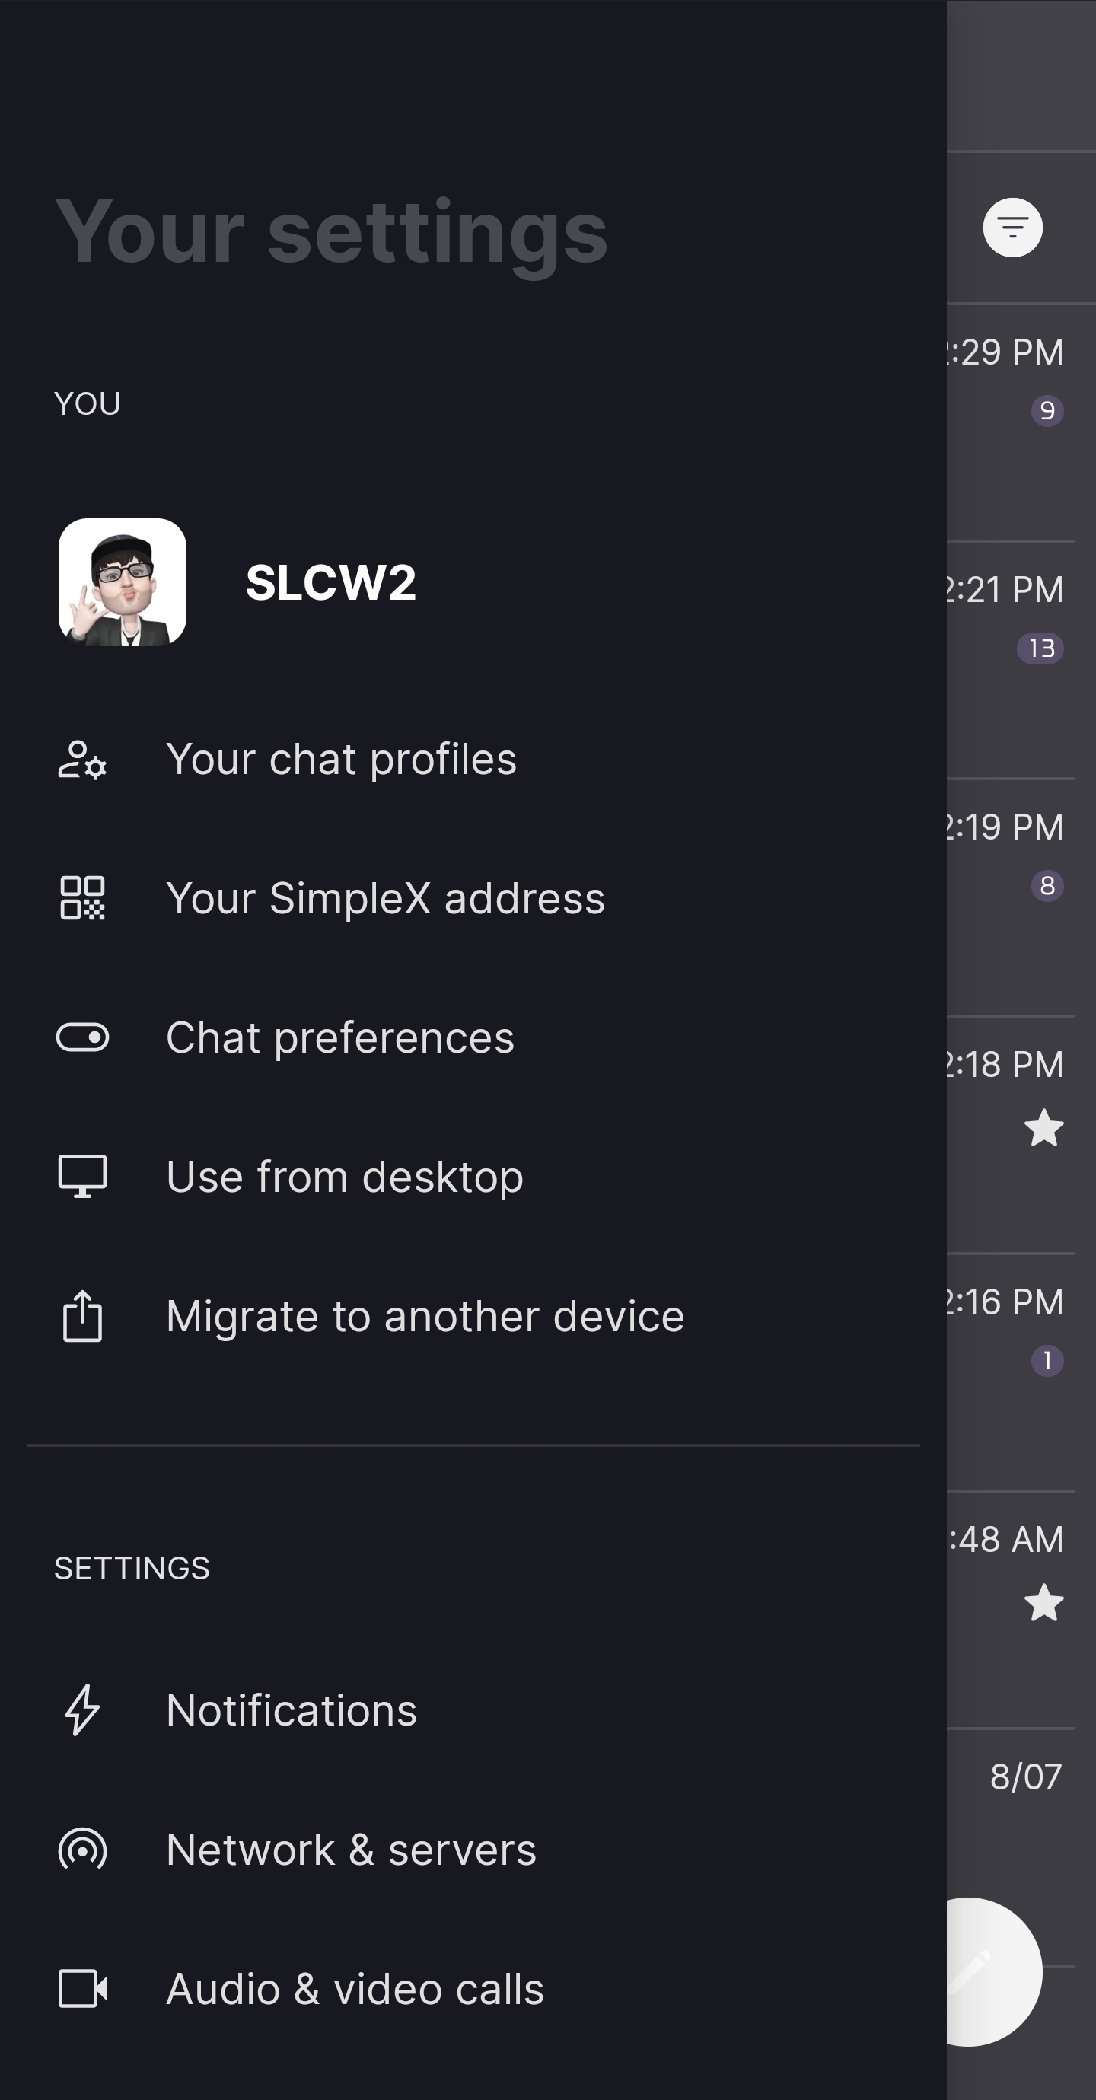Image resolution: width=1096 pixels, height=2100 pixels.
Task: Click the desktop monitor icon
Action: click(82, 1177)
